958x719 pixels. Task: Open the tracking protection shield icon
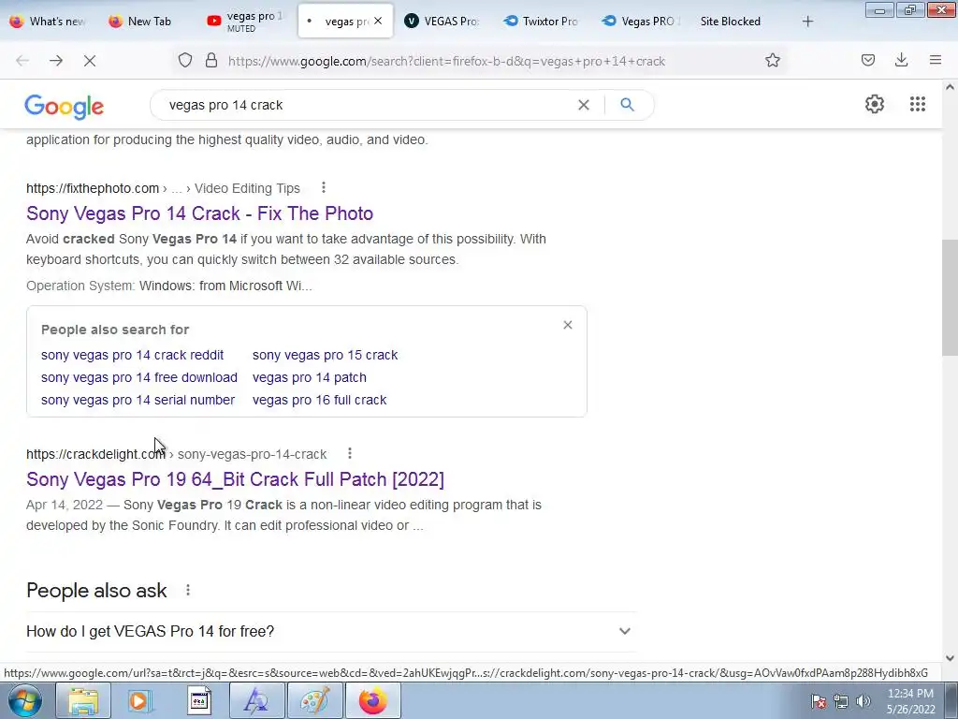(185, 61)
